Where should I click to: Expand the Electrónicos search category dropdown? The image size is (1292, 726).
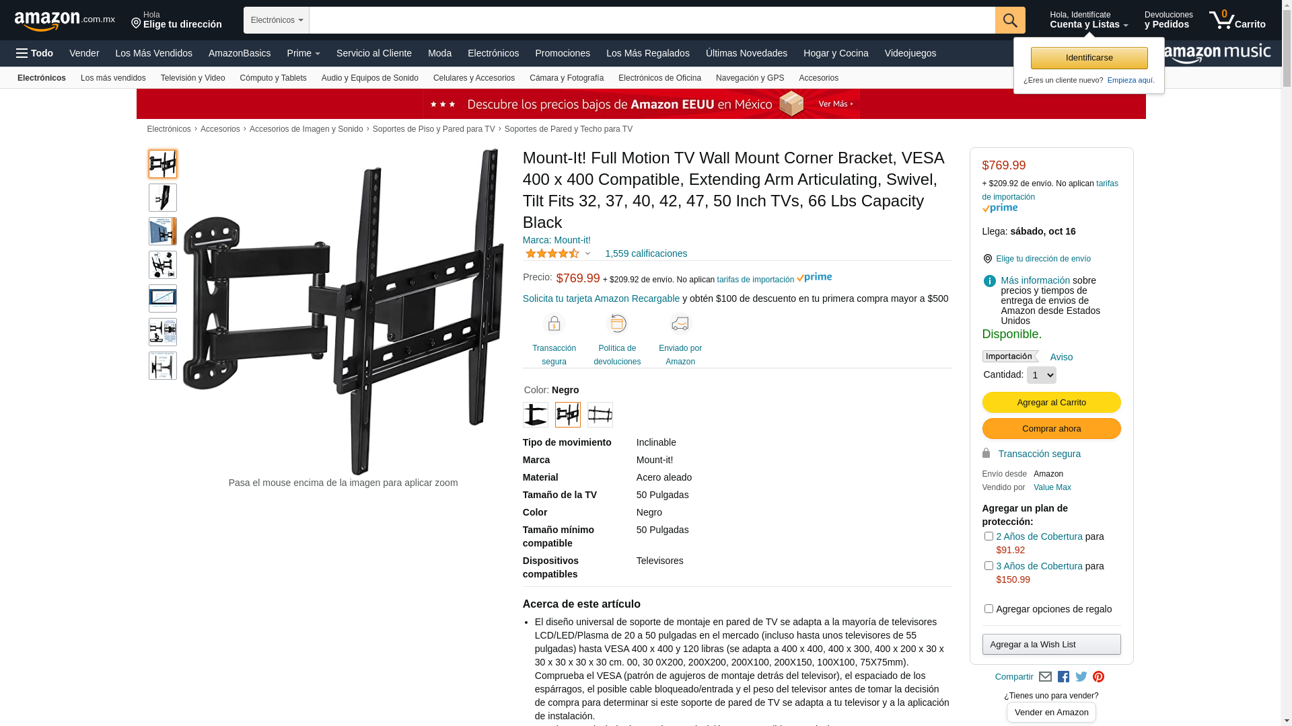[x=277, y=20]
